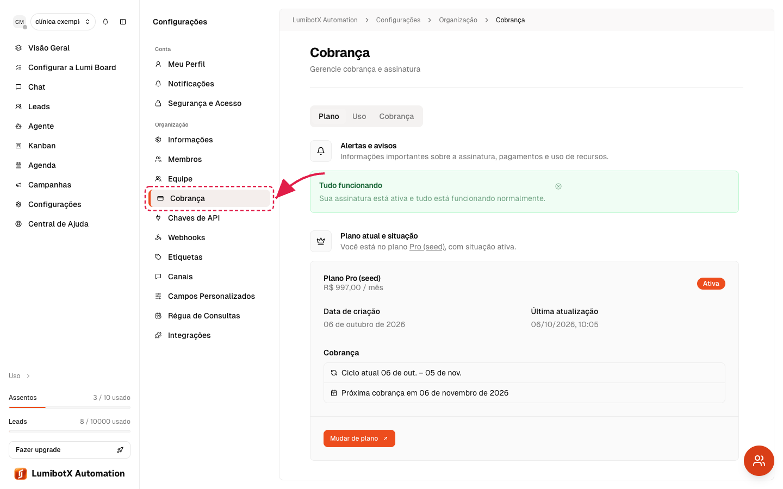The image size is (783, 489).
Task: Open the Agenda calendar
Action: 70,165
